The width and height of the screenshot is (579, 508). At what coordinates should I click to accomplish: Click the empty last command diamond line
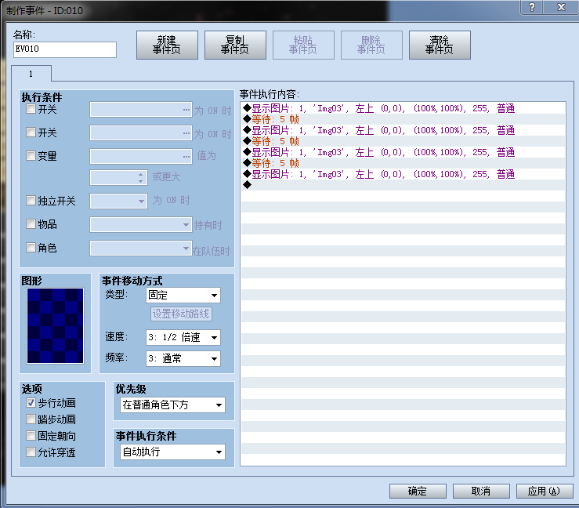pos(403,185)
